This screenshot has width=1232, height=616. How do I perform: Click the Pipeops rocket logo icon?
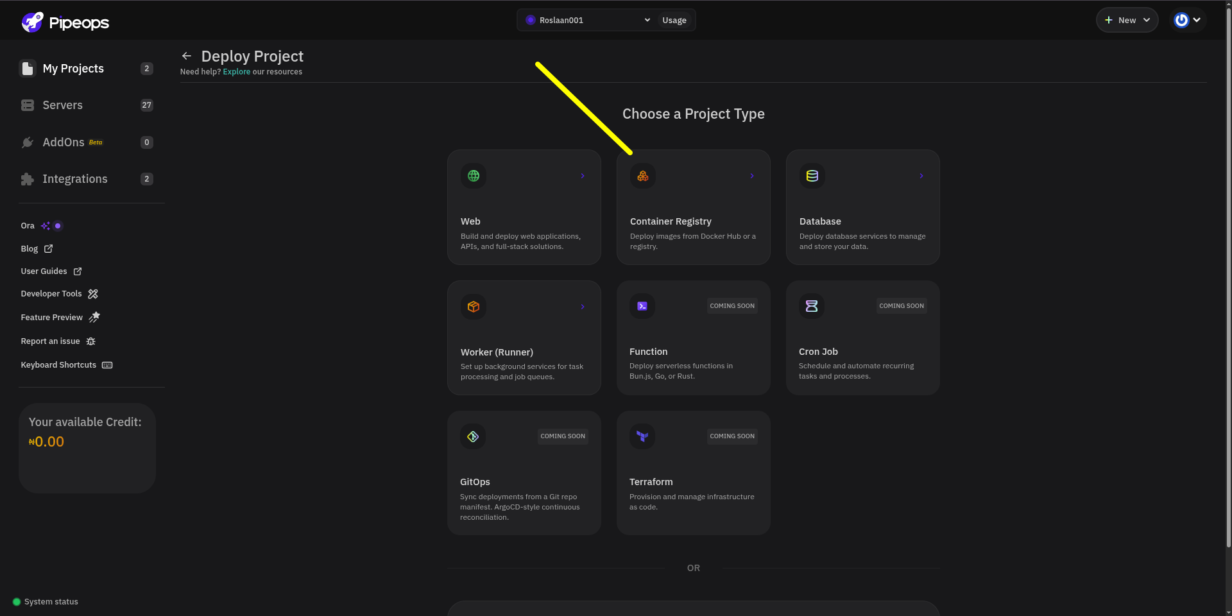point(32,22)
